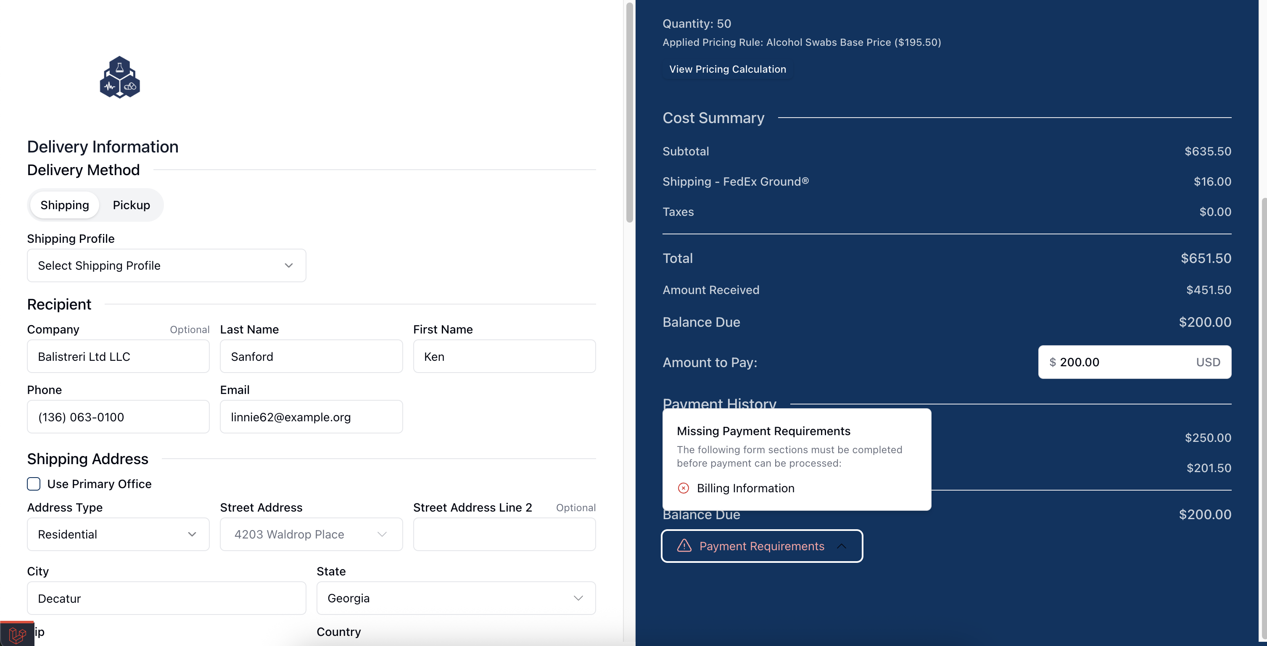
Task: Click the Email field linnie62@example.org
Action: (x=311, y=417)
